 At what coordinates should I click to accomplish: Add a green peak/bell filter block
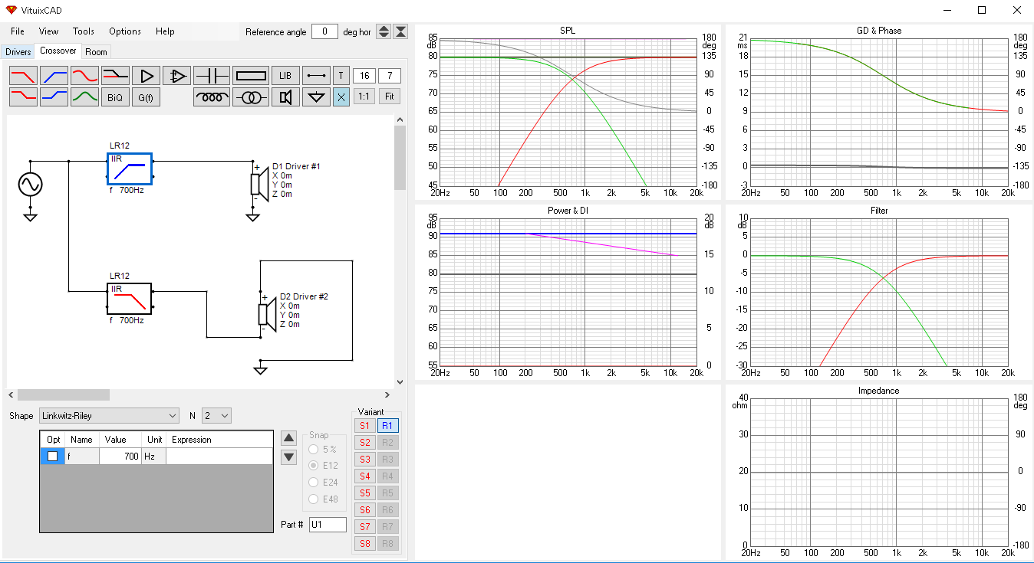click(x=84, y=97)
